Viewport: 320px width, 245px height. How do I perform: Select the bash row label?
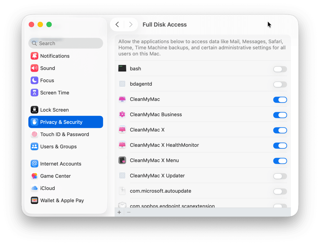click(x=135, y=69)
